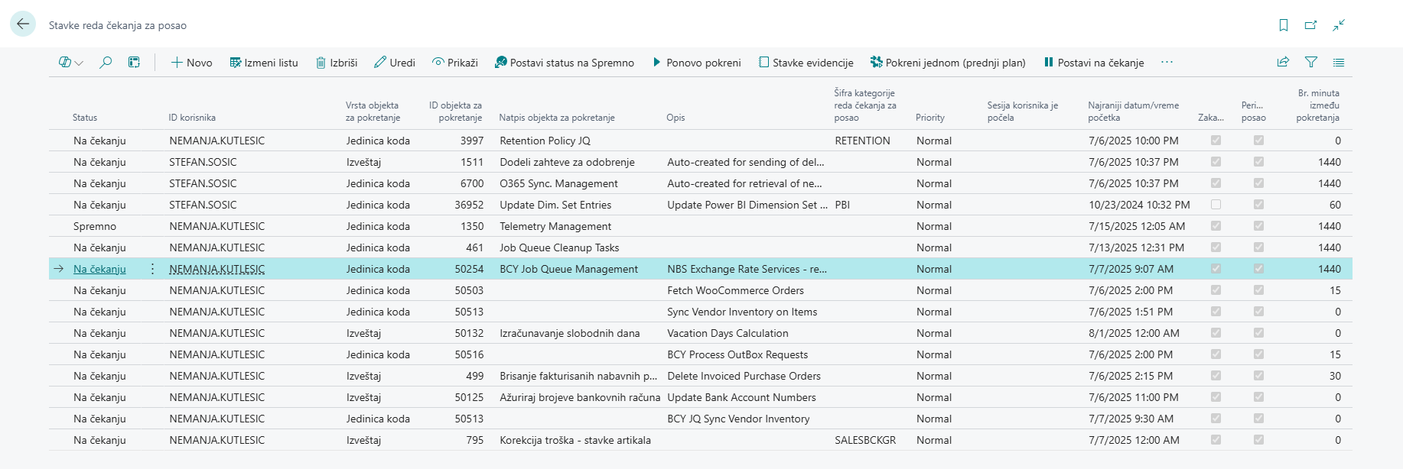Click the Novo button
The image size is (1403, 469).
click(x=191, y=63)
